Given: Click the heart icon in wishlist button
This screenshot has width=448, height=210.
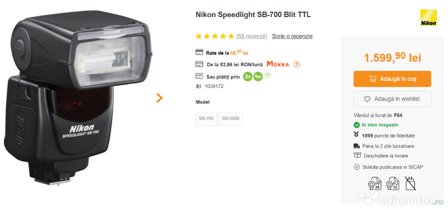Looking at the screenshot, I should tap(367, 99).
